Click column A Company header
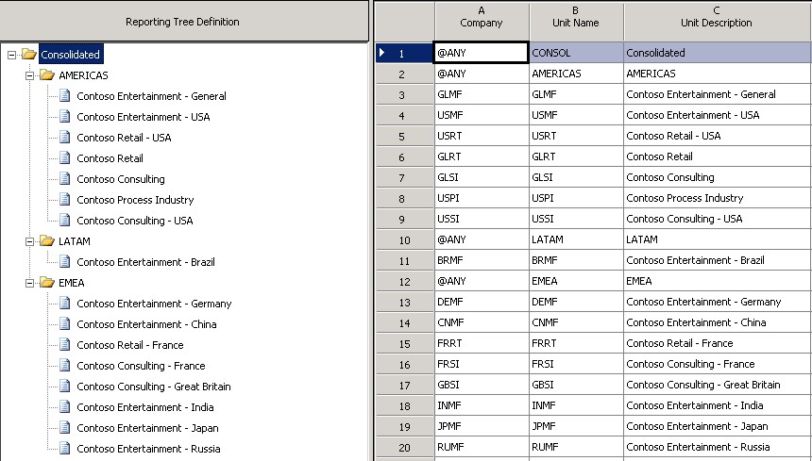 pyautogui.click(x=482, y=21)
